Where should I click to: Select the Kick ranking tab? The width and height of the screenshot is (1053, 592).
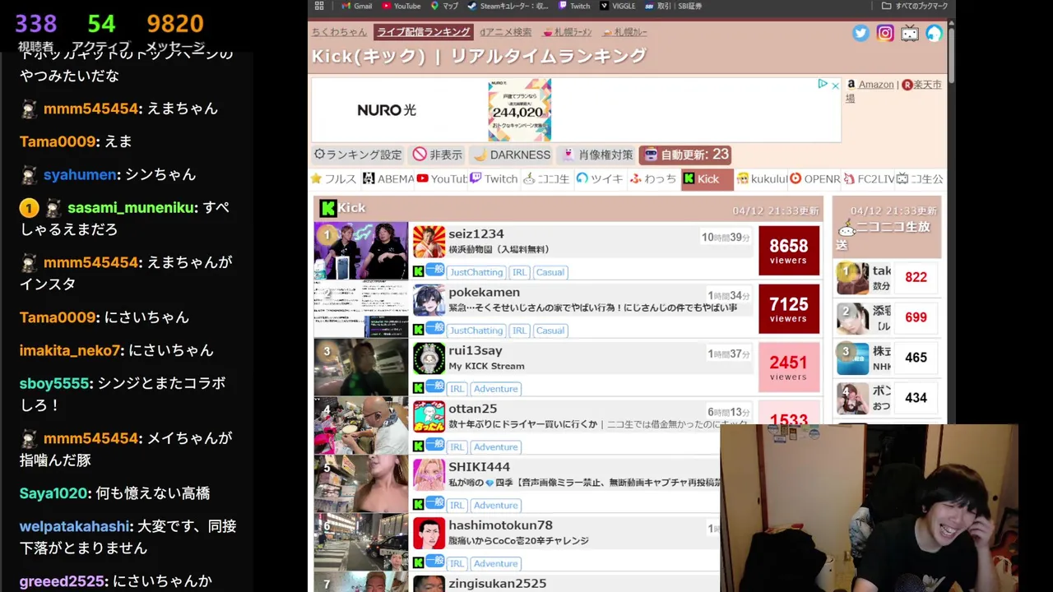(x=707, y=178)
